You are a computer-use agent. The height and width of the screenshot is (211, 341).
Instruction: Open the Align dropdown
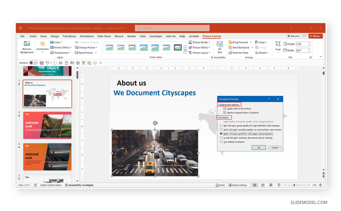pyautogui.click(x=261, y=42)
